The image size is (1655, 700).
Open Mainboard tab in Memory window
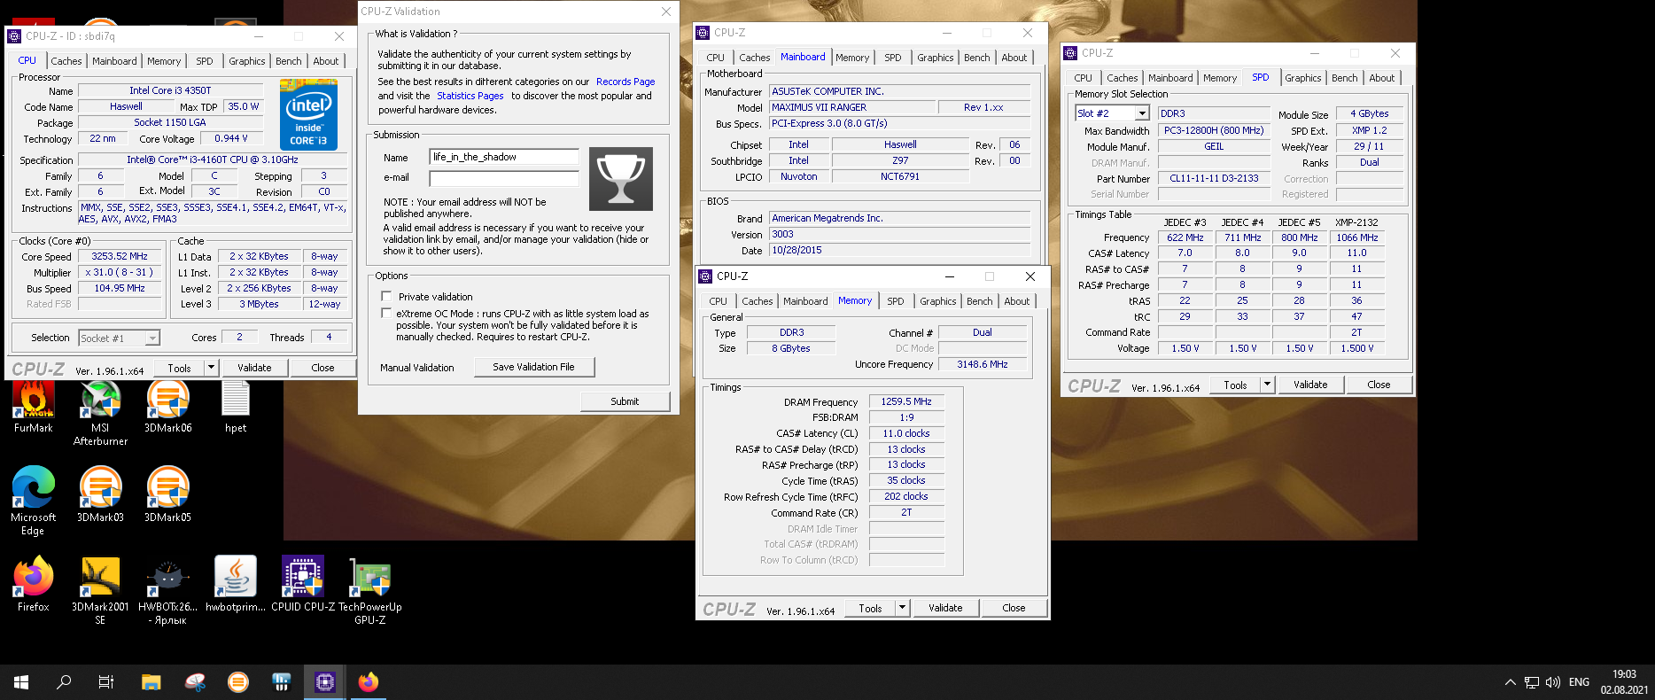(x=805, y=301)
